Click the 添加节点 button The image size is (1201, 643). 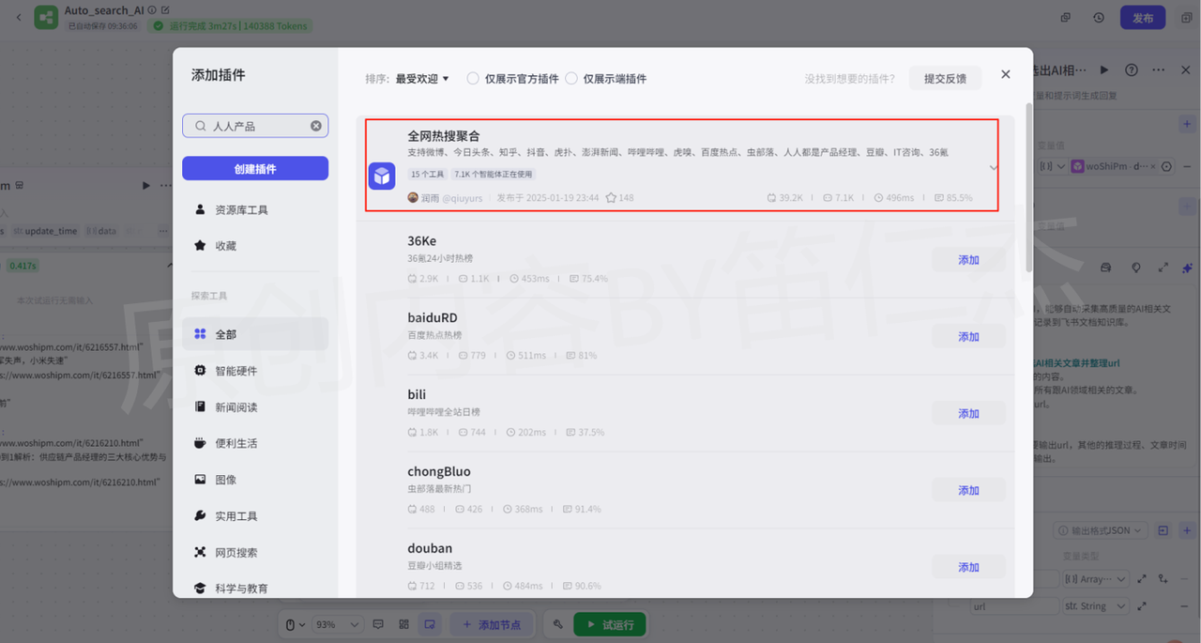493,624
